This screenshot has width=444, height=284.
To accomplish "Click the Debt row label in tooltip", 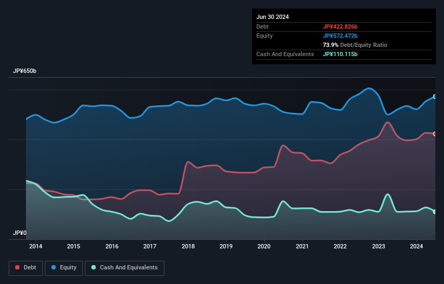I will tap(262, 26).
